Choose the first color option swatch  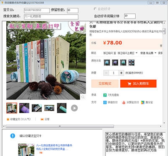click(107, 62)
